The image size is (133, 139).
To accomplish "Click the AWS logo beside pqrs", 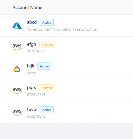I will [x=17, y=90].
